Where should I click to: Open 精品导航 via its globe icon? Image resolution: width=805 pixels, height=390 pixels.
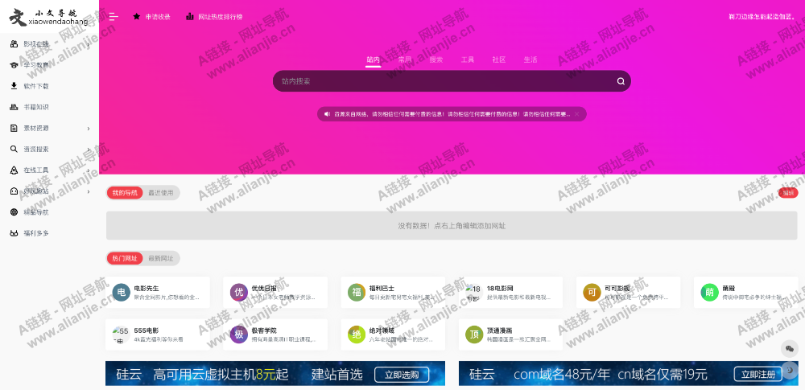pos(14,212)
